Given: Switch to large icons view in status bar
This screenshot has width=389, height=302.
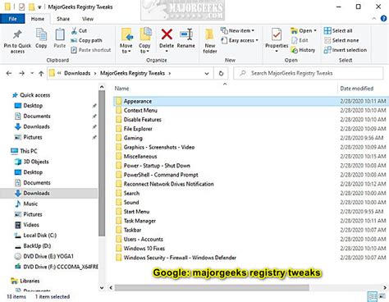Looking at the screenshot, I should tap(382, 296).
